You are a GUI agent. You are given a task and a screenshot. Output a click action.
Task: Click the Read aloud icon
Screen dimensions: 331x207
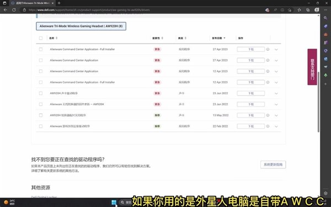click(x=275, y=10)
